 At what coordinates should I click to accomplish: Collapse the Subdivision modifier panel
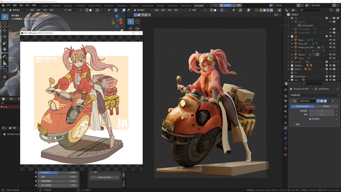tap(292, 101)
